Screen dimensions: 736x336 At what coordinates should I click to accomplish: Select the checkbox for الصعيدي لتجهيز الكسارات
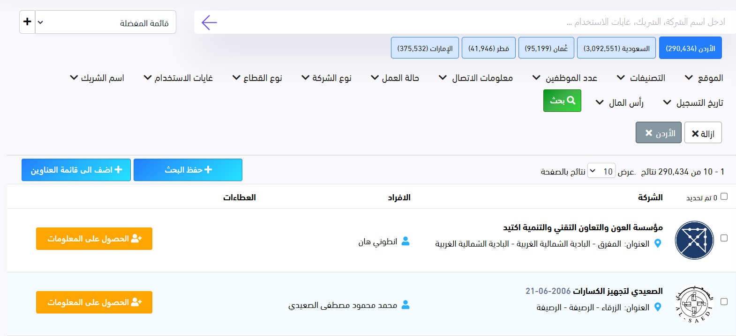tap(724, 302)
